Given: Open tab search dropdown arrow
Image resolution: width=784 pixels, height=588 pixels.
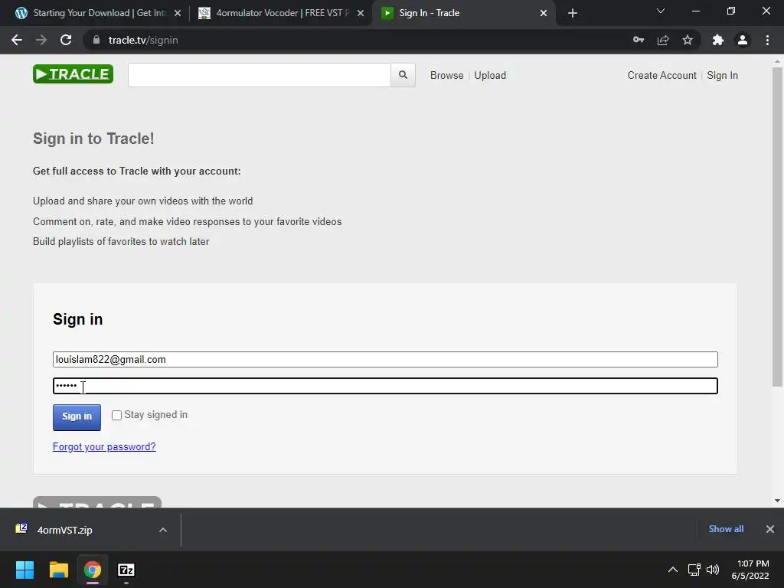Looking at the screenshot, I should pos(661,11).
